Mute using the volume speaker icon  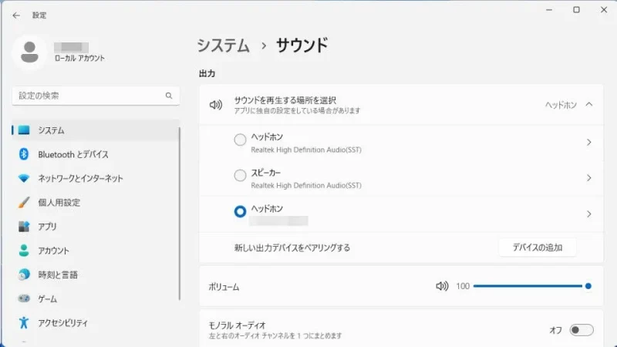pos(442,286)
